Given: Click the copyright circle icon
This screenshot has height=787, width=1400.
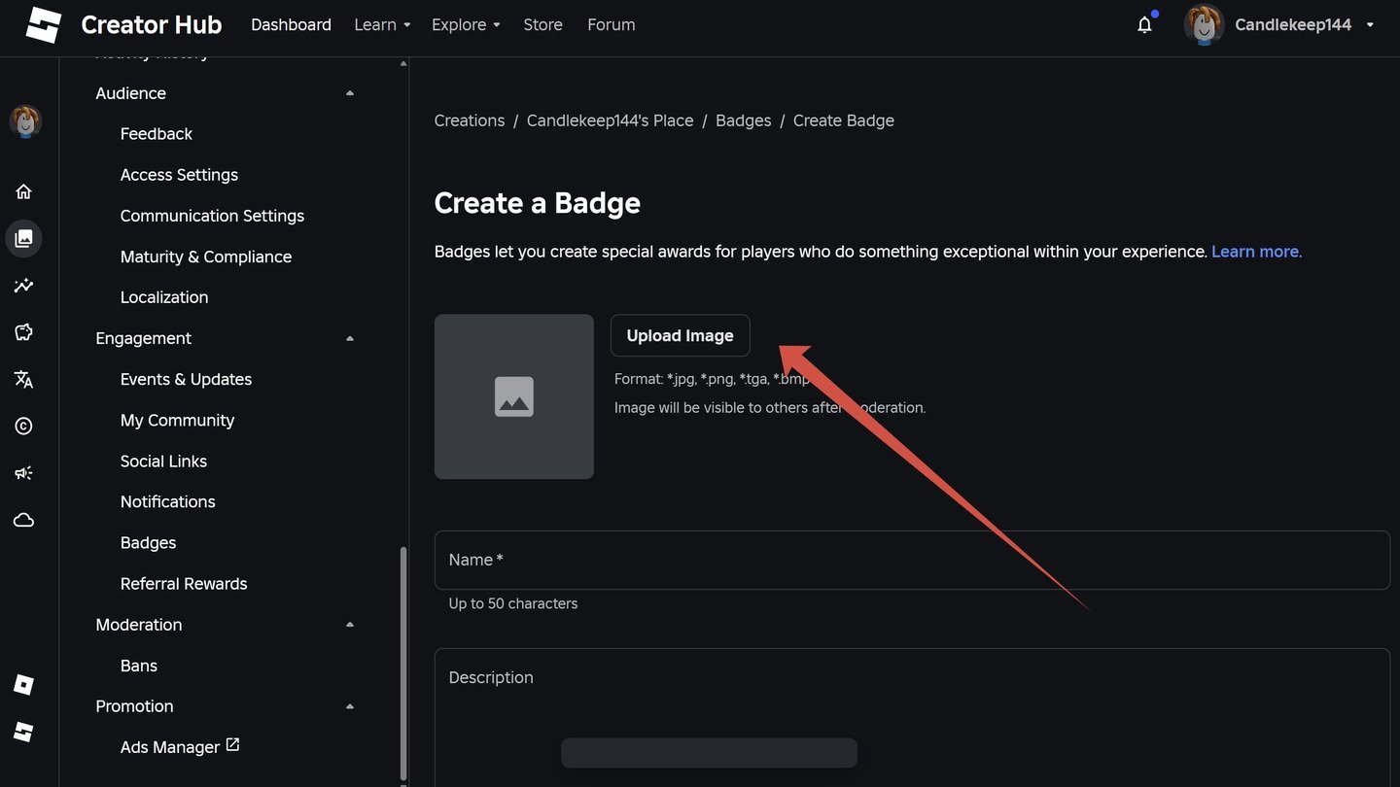Looking at the screenshot, I should pyautogui.click(x=24, y=426).
